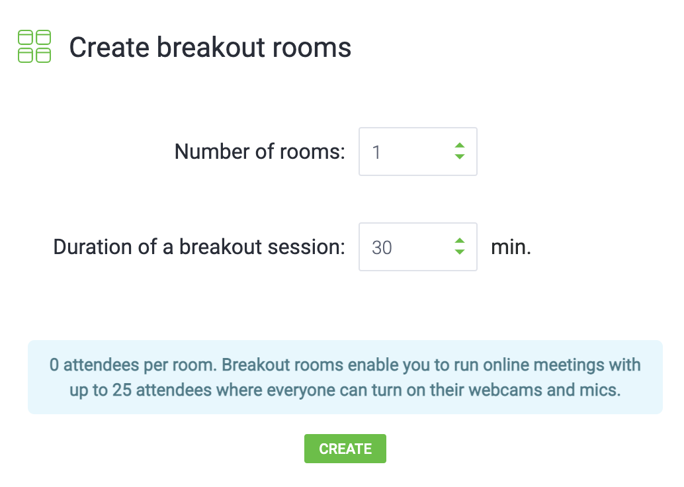Click the CREATE button
Viewport: 684px width, 487px height.
tap(345, 448)
